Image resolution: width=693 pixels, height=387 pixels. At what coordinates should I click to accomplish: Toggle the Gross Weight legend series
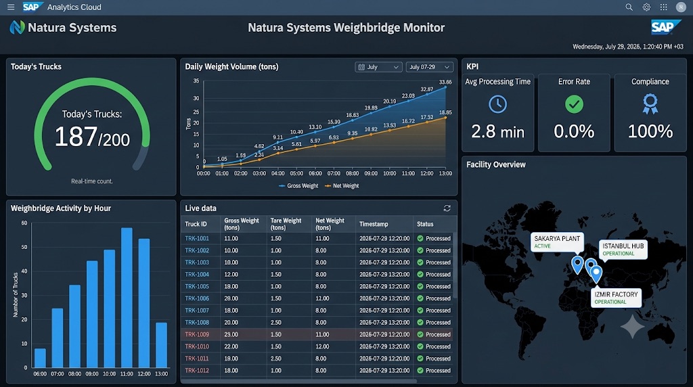click(x=298, y=186)
